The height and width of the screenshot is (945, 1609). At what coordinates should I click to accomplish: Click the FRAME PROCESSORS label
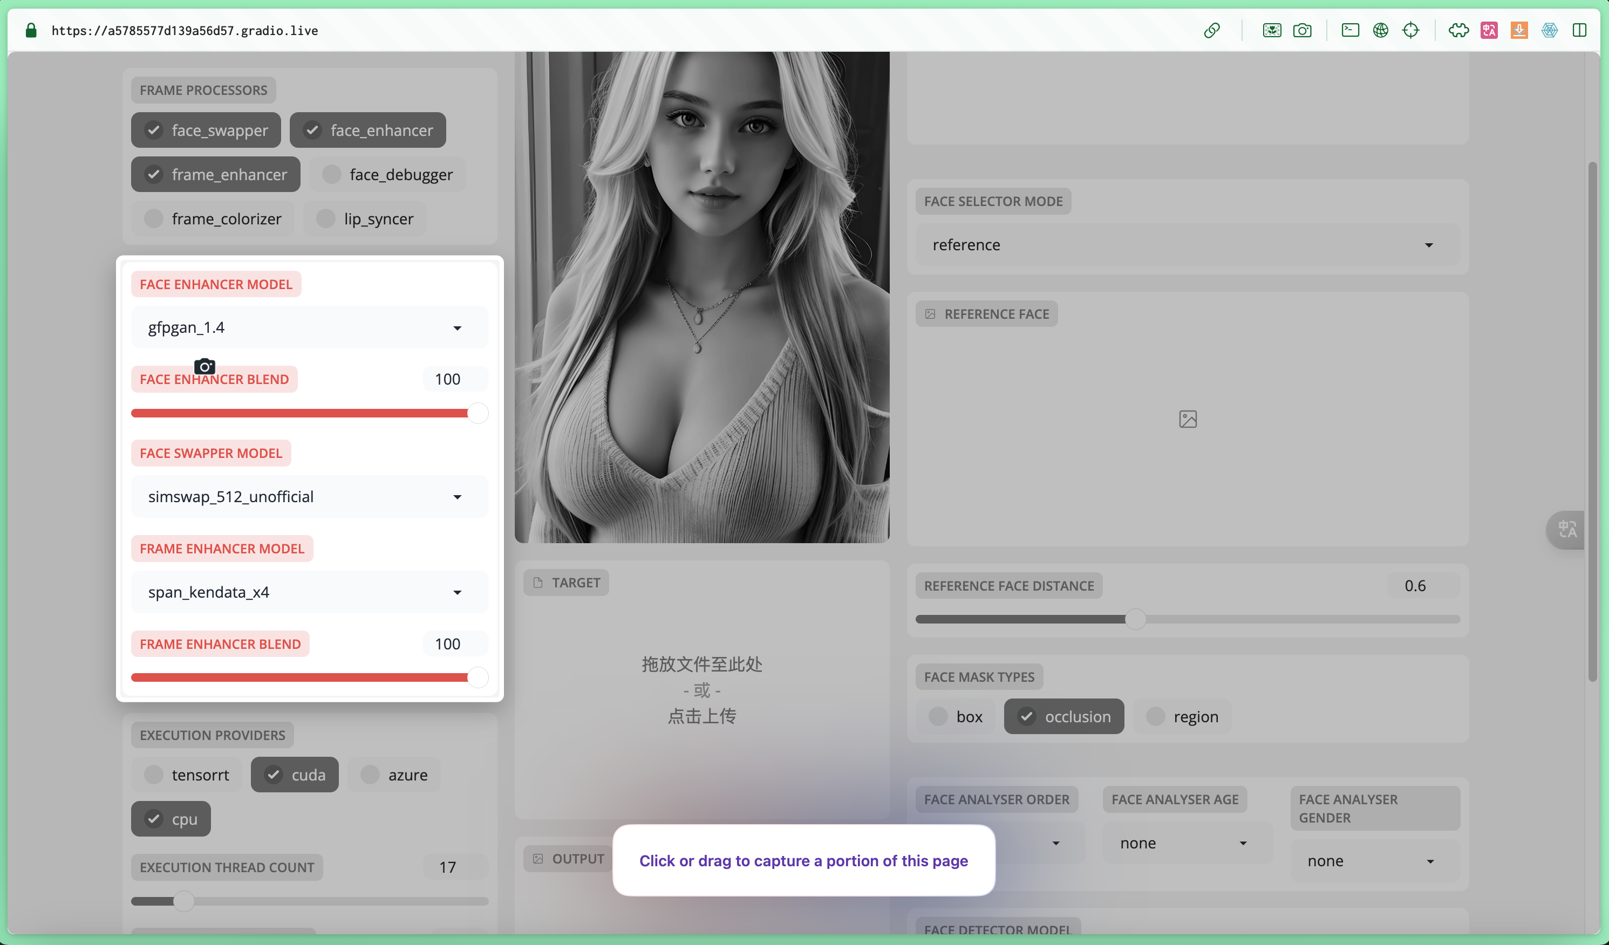[203, 90]
